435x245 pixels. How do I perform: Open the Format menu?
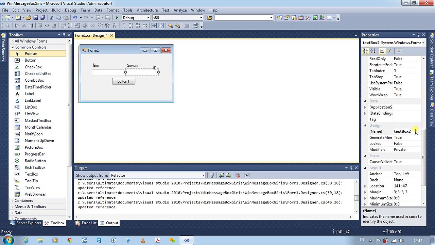click(112, 10)
